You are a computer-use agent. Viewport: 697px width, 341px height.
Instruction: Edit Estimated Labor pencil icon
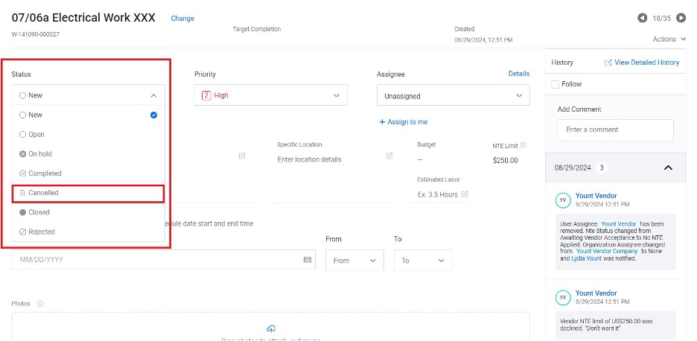pos(465,194)
